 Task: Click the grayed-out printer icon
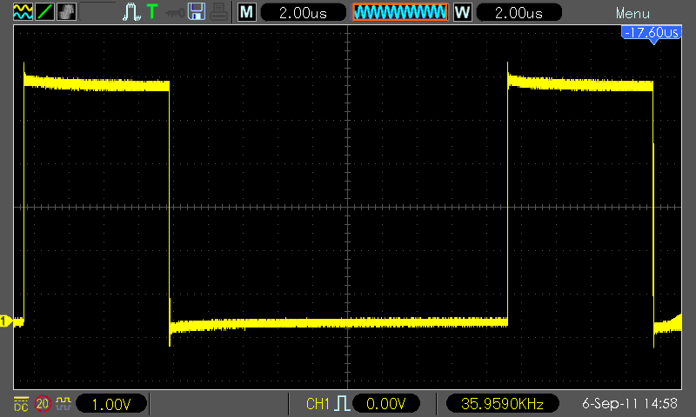(219, 11)
